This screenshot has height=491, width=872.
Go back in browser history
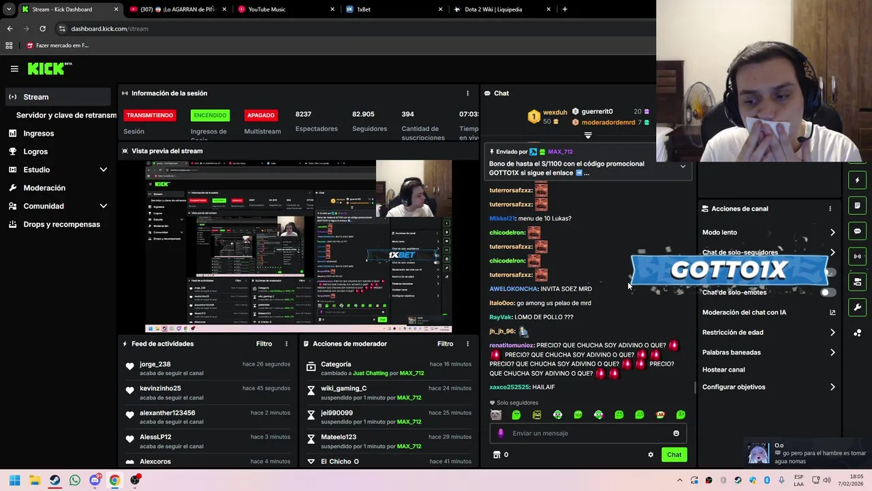click(x=10, y=29)
